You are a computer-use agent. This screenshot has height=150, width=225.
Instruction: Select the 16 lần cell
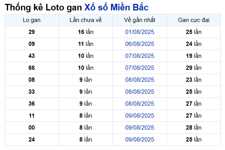(x=86, y=32)
